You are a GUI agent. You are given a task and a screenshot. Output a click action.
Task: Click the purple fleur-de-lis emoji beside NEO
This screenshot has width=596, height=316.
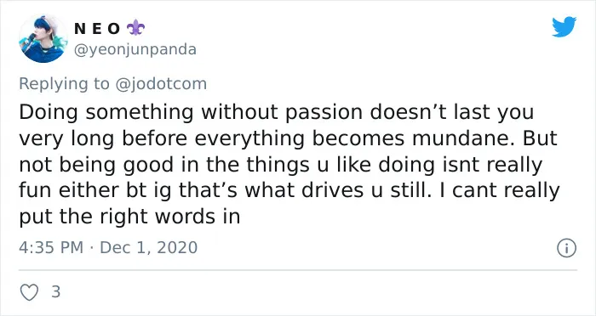[x=135, y=28]
